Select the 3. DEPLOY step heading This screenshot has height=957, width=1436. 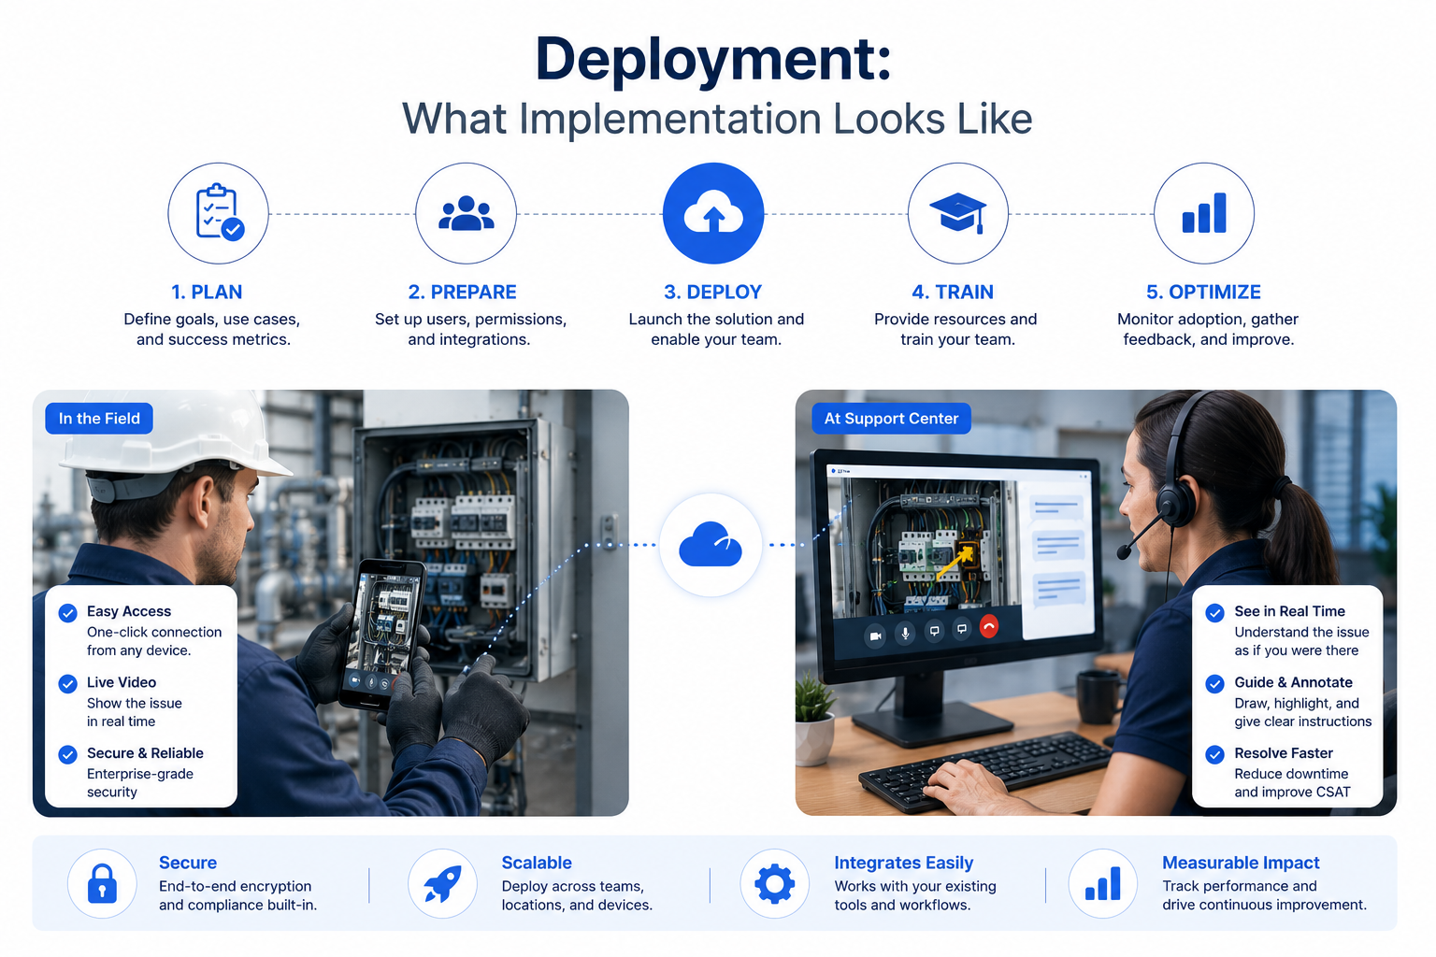pos(713,293)
